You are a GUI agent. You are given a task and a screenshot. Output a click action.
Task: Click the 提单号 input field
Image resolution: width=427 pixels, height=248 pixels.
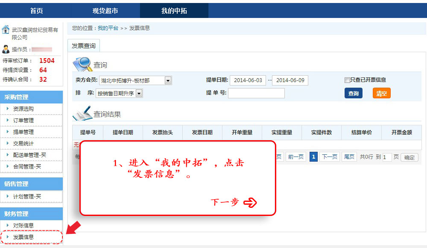[256, 93]
